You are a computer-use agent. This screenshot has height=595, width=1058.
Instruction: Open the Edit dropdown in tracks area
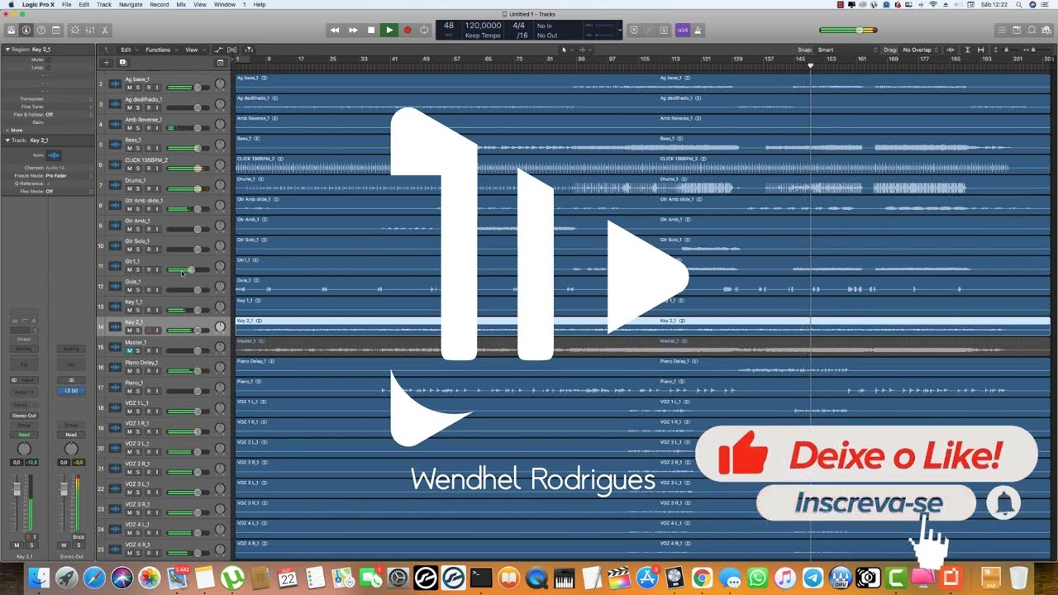click(129, 50)
